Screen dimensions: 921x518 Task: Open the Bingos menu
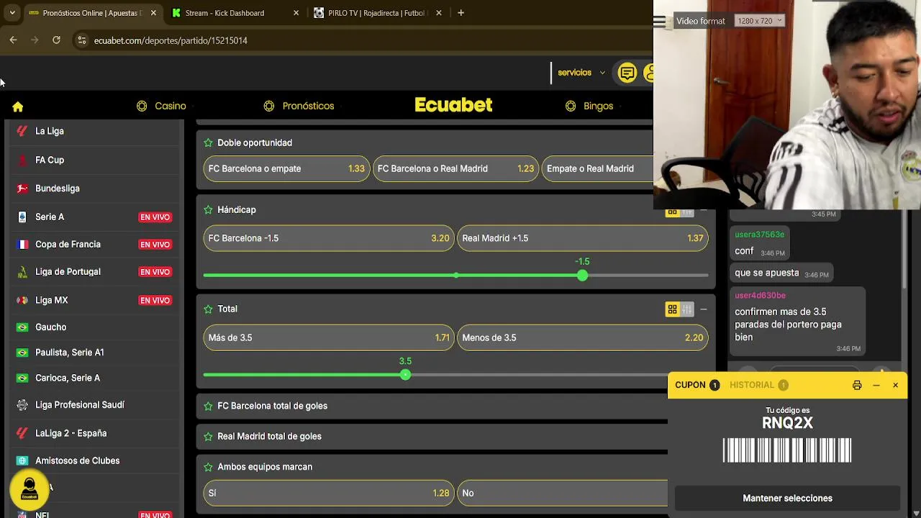(589, 106)
